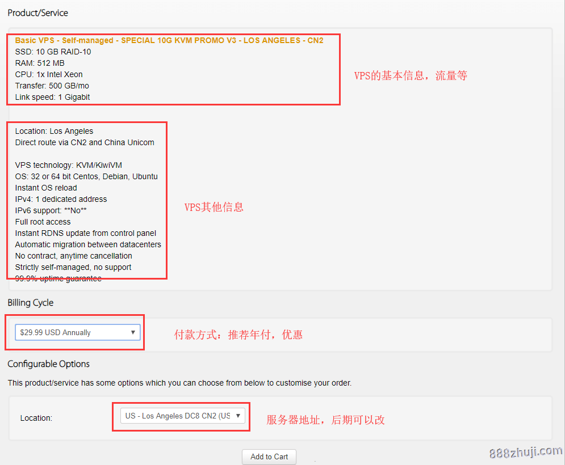
Task: Click the Location: Los Angeles text
Action: click(x=55, y=131)
